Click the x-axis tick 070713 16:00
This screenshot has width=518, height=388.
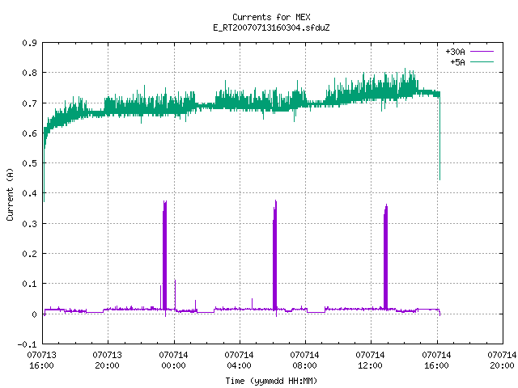pos(41,361)
